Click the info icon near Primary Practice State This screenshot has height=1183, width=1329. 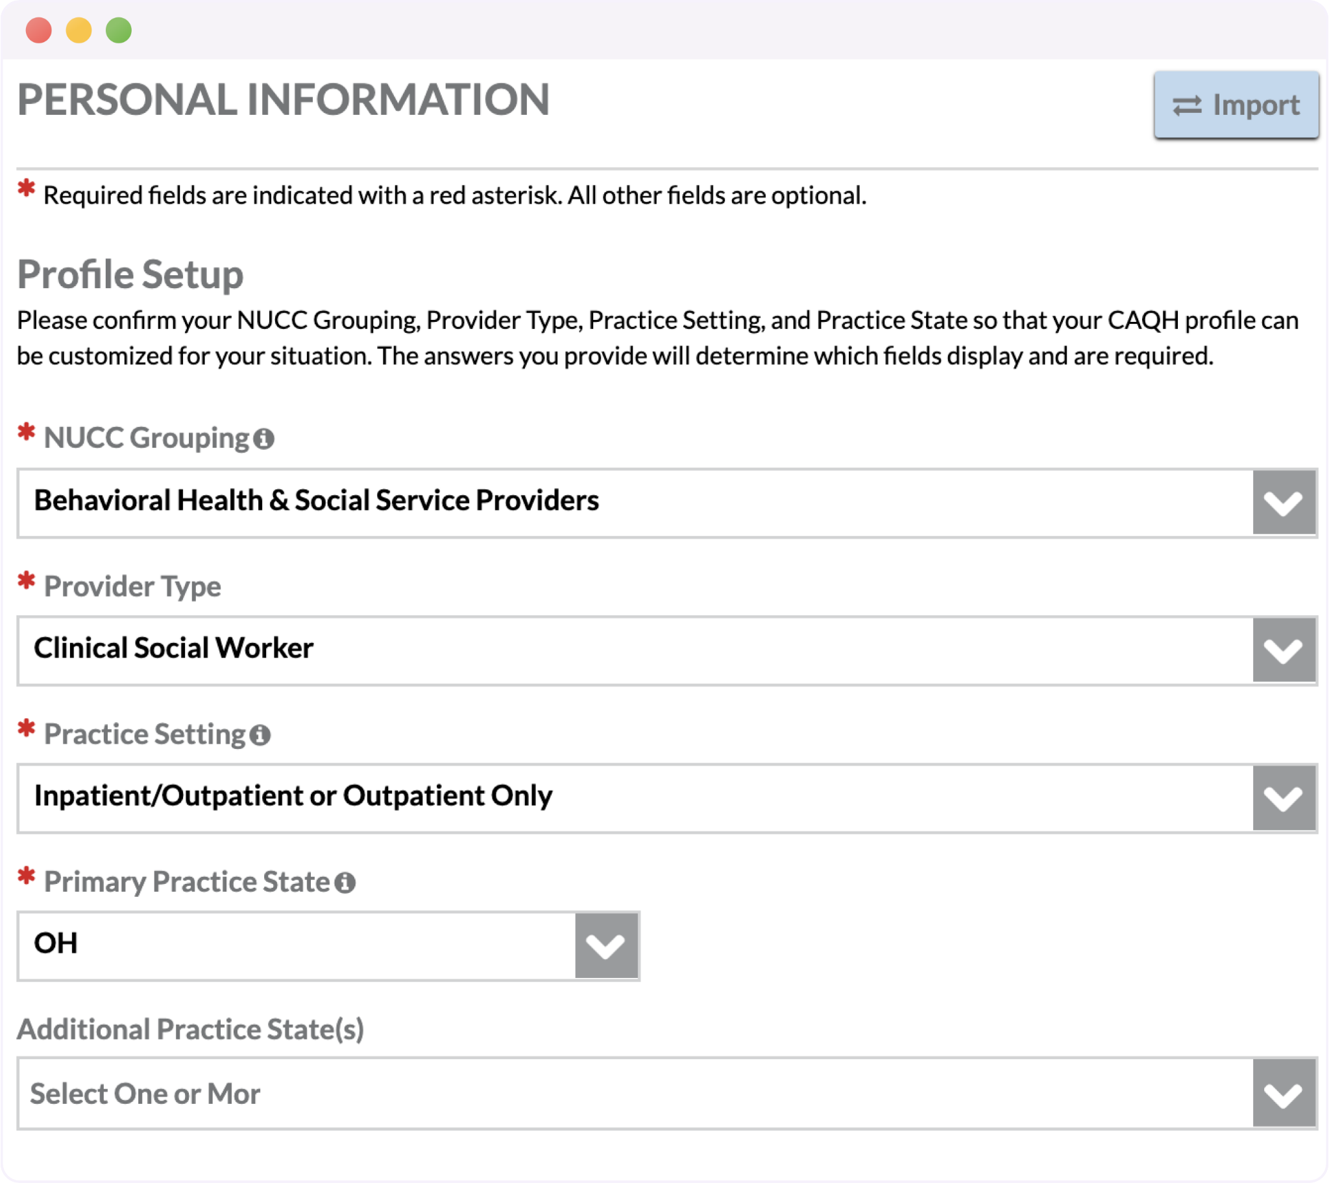pyautogui.click(x=346, y=883)
